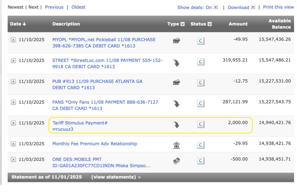Click bank building icon for Monthly Fee
Image resolution: width=297 pixels, height=196 pixels.
click(x=176, y=145)
